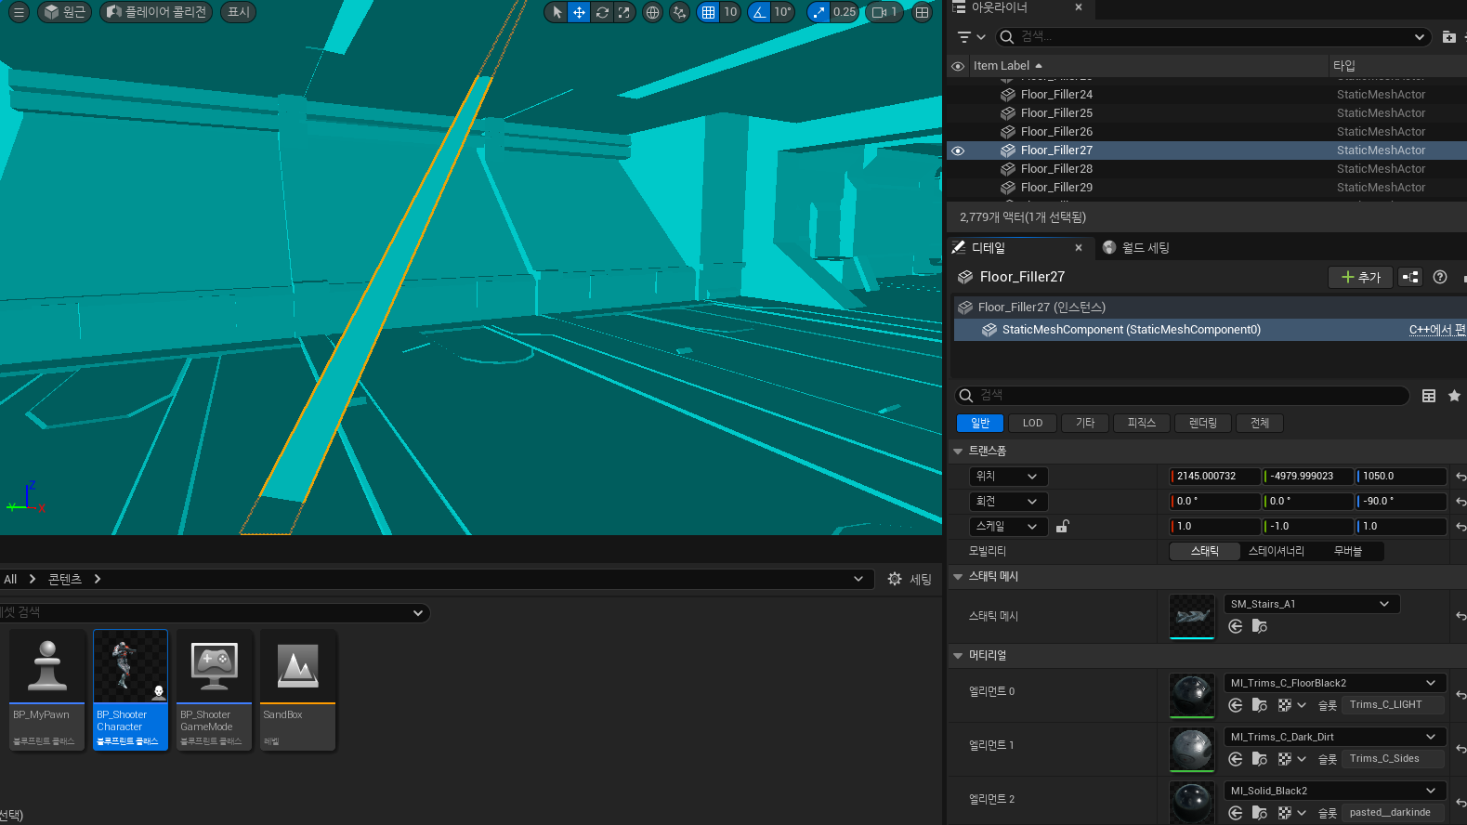Image resolution: width=1467 pixels, height=825 pixels.
Task: Select the object selection cursor tool
Action: pyautogui.click(x=557, y=12)
